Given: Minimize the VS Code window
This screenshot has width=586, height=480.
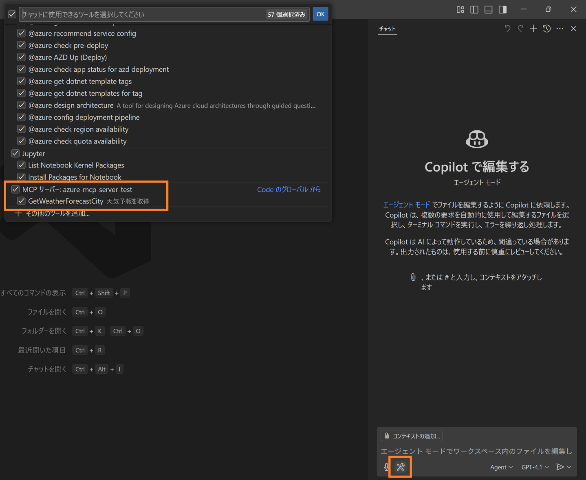Looking at the screenshot, I should (524, 9).
